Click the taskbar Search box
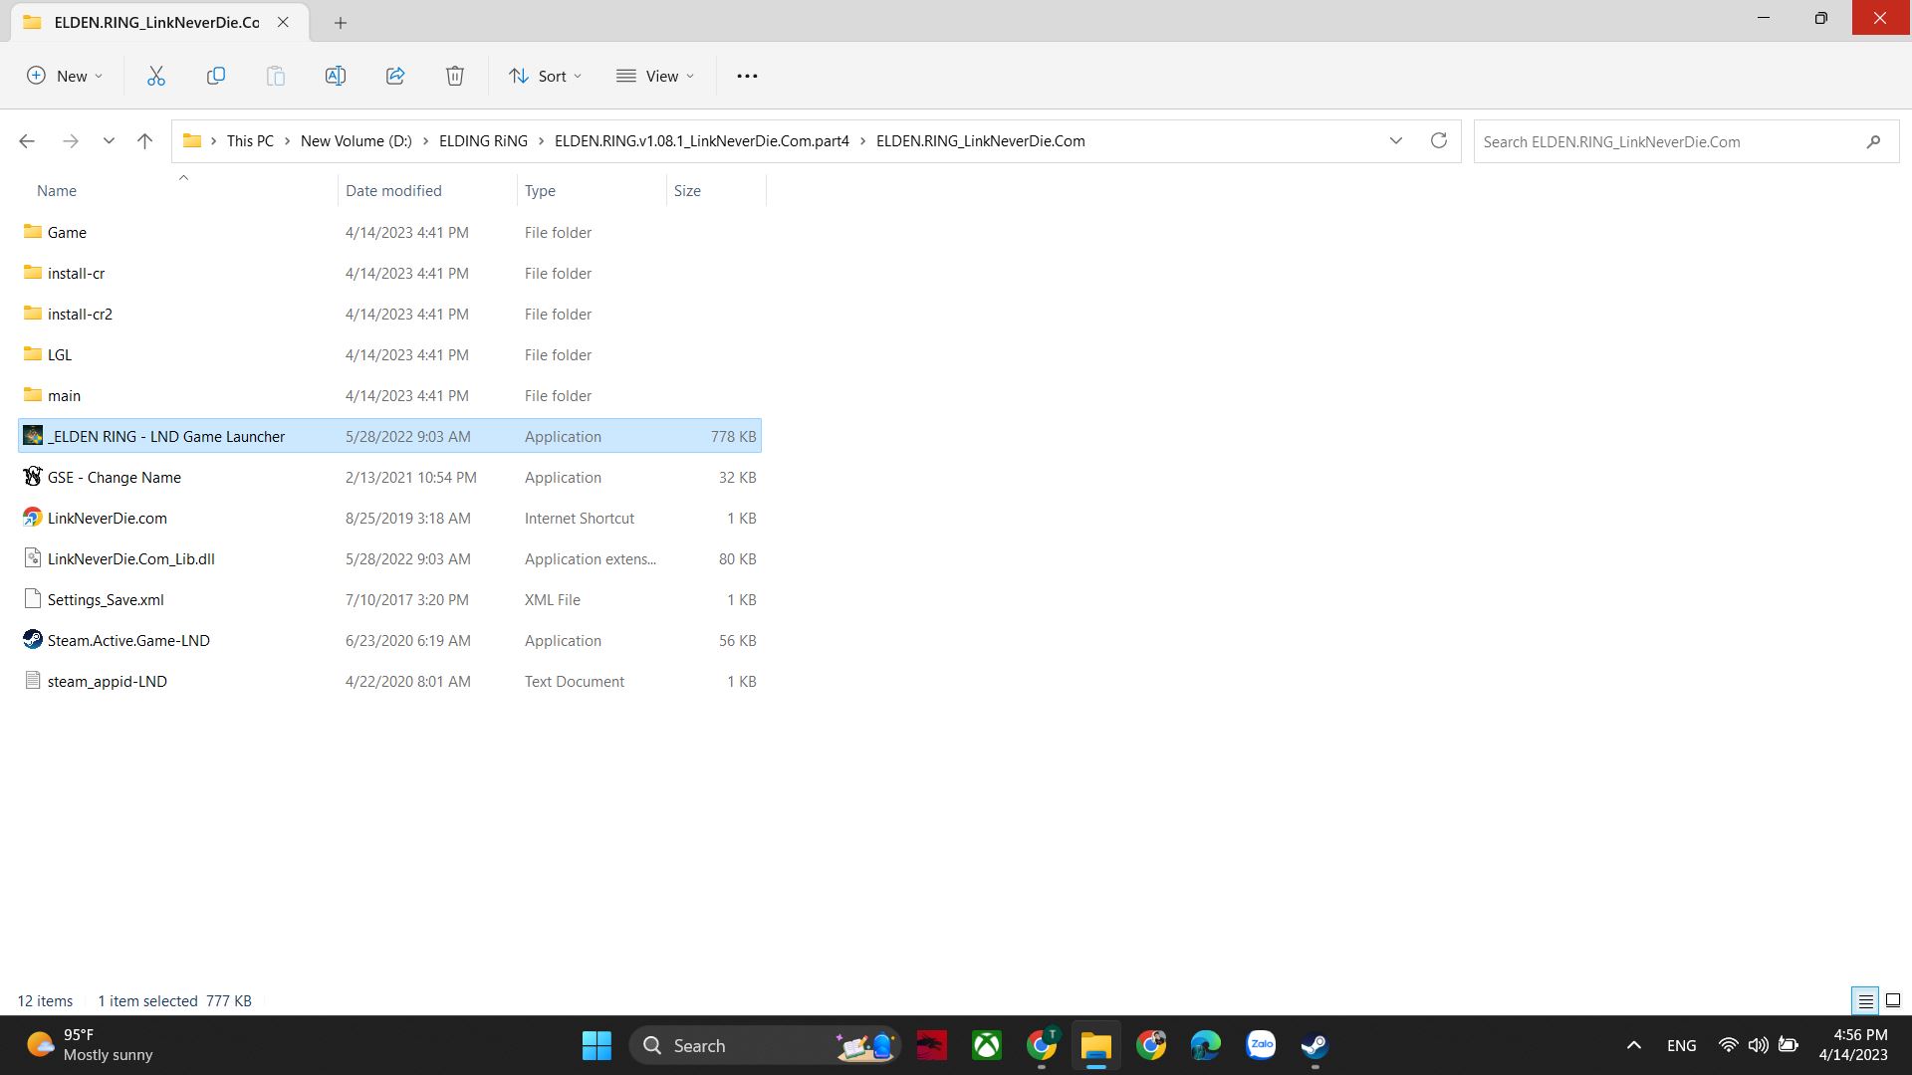The height and width of the screenshot is (1075, 1912). [765, 1045]
